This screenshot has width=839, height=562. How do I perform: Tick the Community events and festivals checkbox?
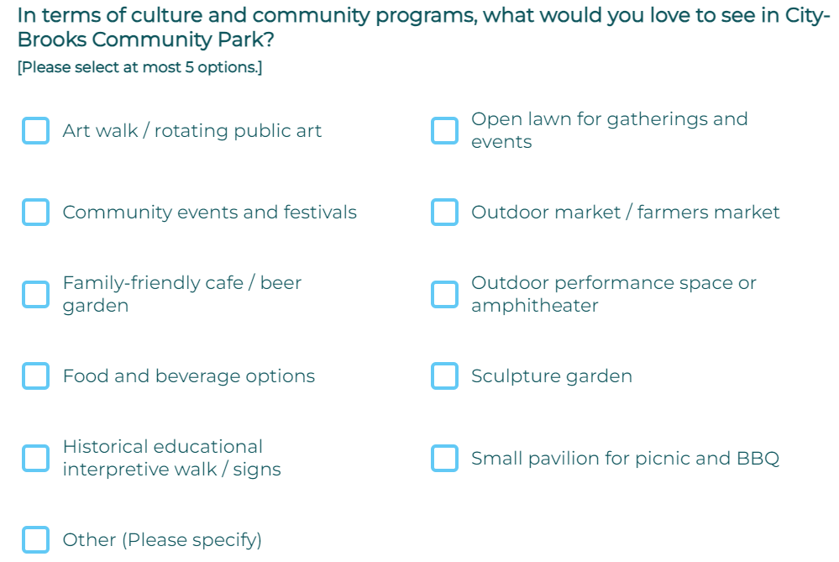[x=35, y=213]
